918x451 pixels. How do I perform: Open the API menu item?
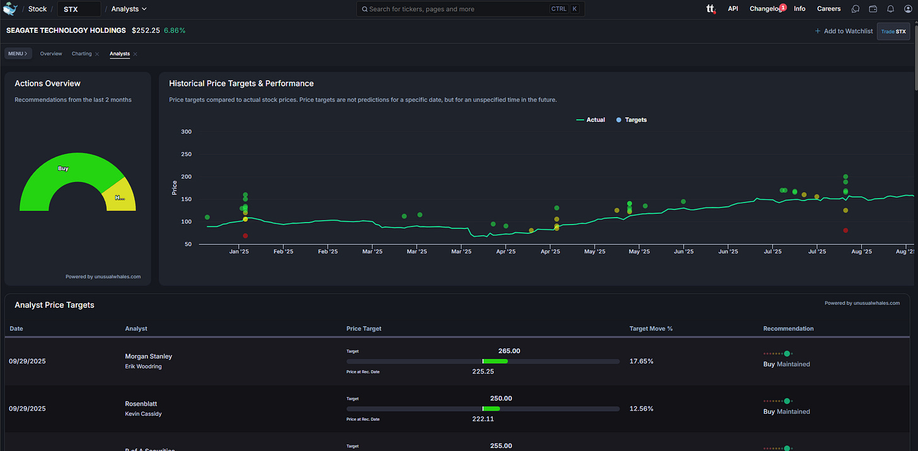tap(733, 9)
